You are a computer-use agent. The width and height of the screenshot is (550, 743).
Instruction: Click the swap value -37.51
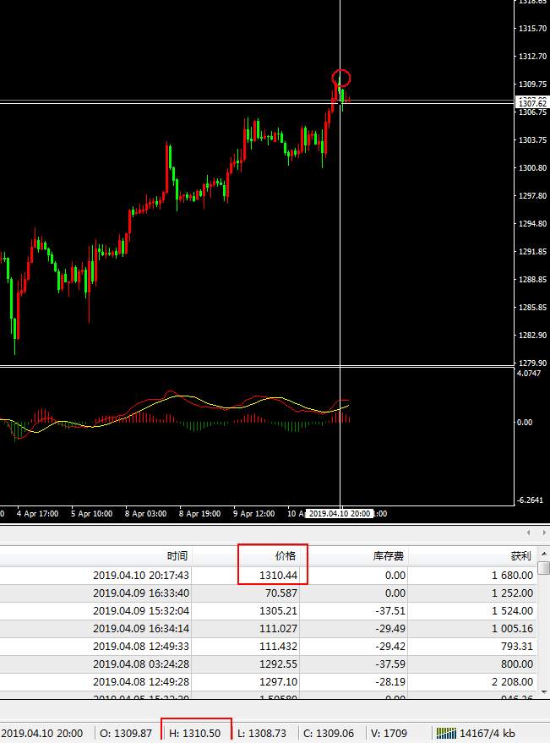coord(390,611)
